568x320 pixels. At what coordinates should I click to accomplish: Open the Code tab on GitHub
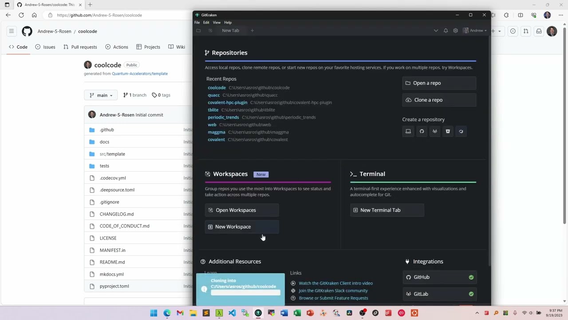pyautogui.click(x=18, y=47)
